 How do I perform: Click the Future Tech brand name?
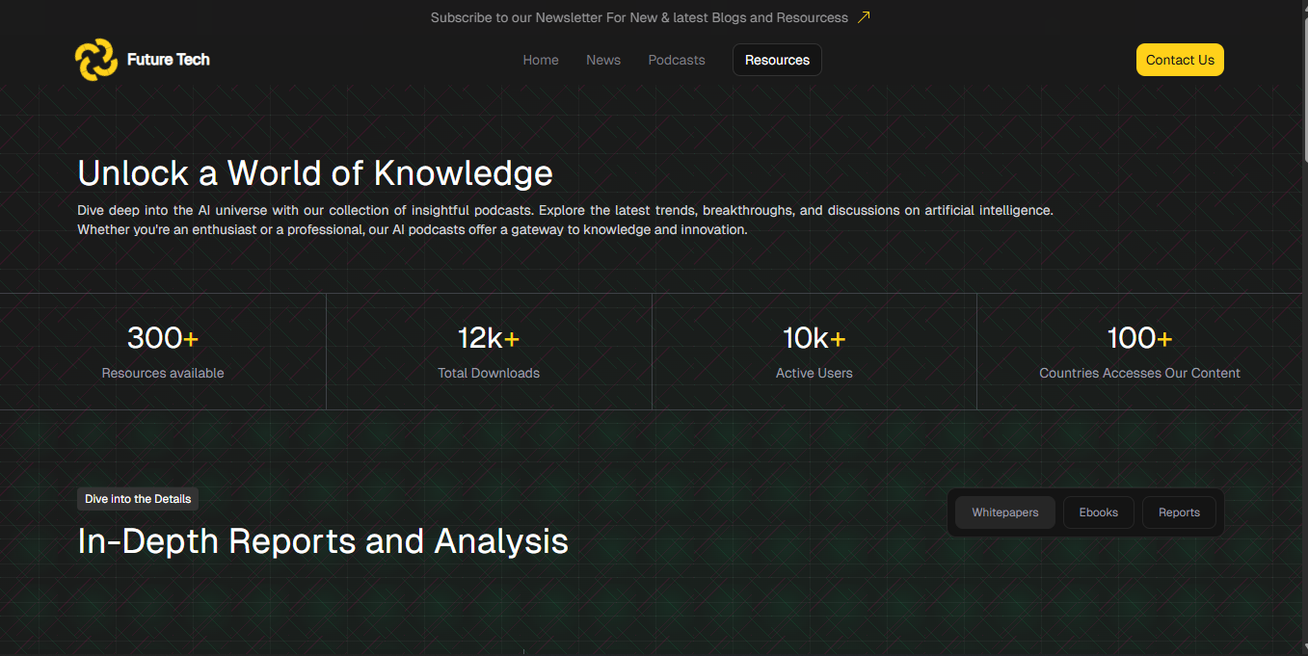coord(169,60)
